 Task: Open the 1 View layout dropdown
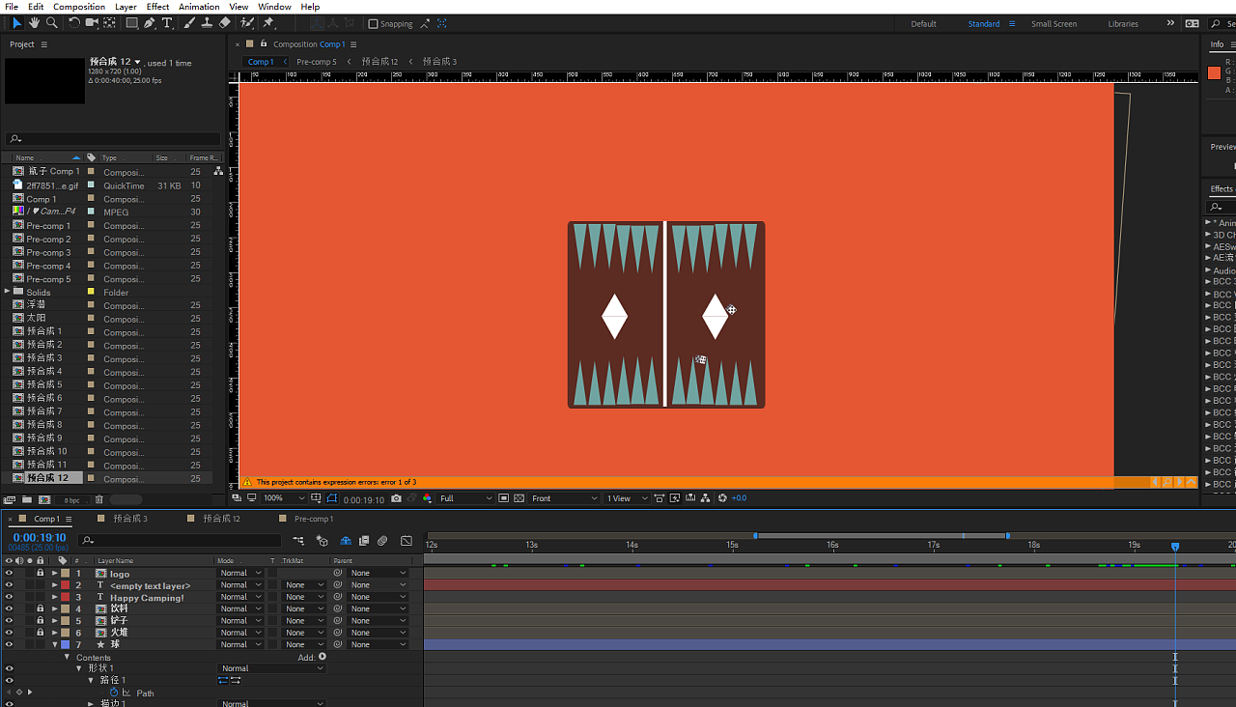pyautogui.click(x=627, y=498)
